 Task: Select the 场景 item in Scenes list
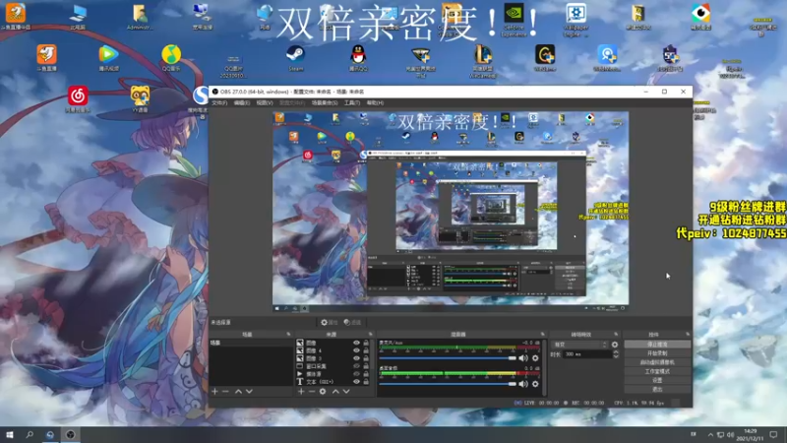[251, 343]
